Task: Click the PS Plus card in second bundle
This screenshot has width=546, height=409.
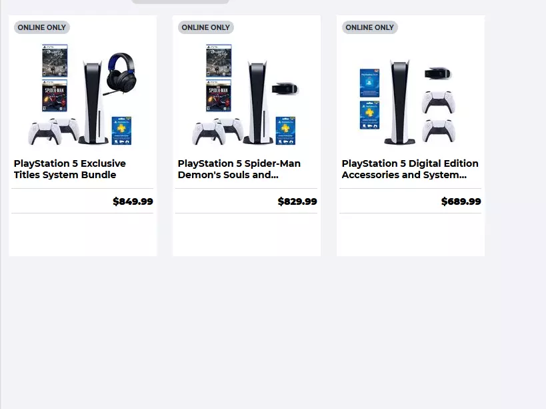Action: click(x=285, y=131)
